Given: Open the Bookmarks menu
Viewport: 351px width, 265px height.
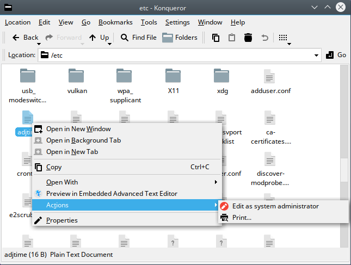Looking at the screenshot, I should point(115,22).
